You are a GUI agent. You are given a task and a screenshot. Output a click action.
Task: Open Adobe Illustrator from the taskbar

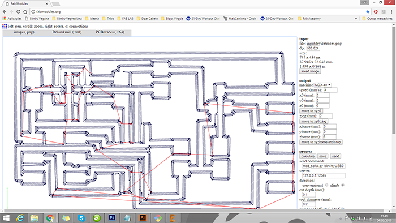143,218
